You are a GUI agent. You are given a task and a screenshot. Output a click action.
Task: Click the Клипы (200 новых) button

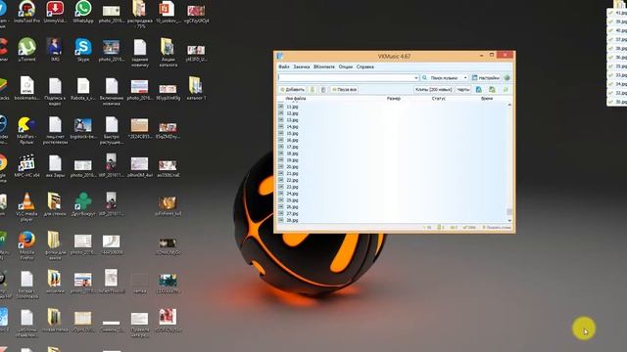point(433,89)
